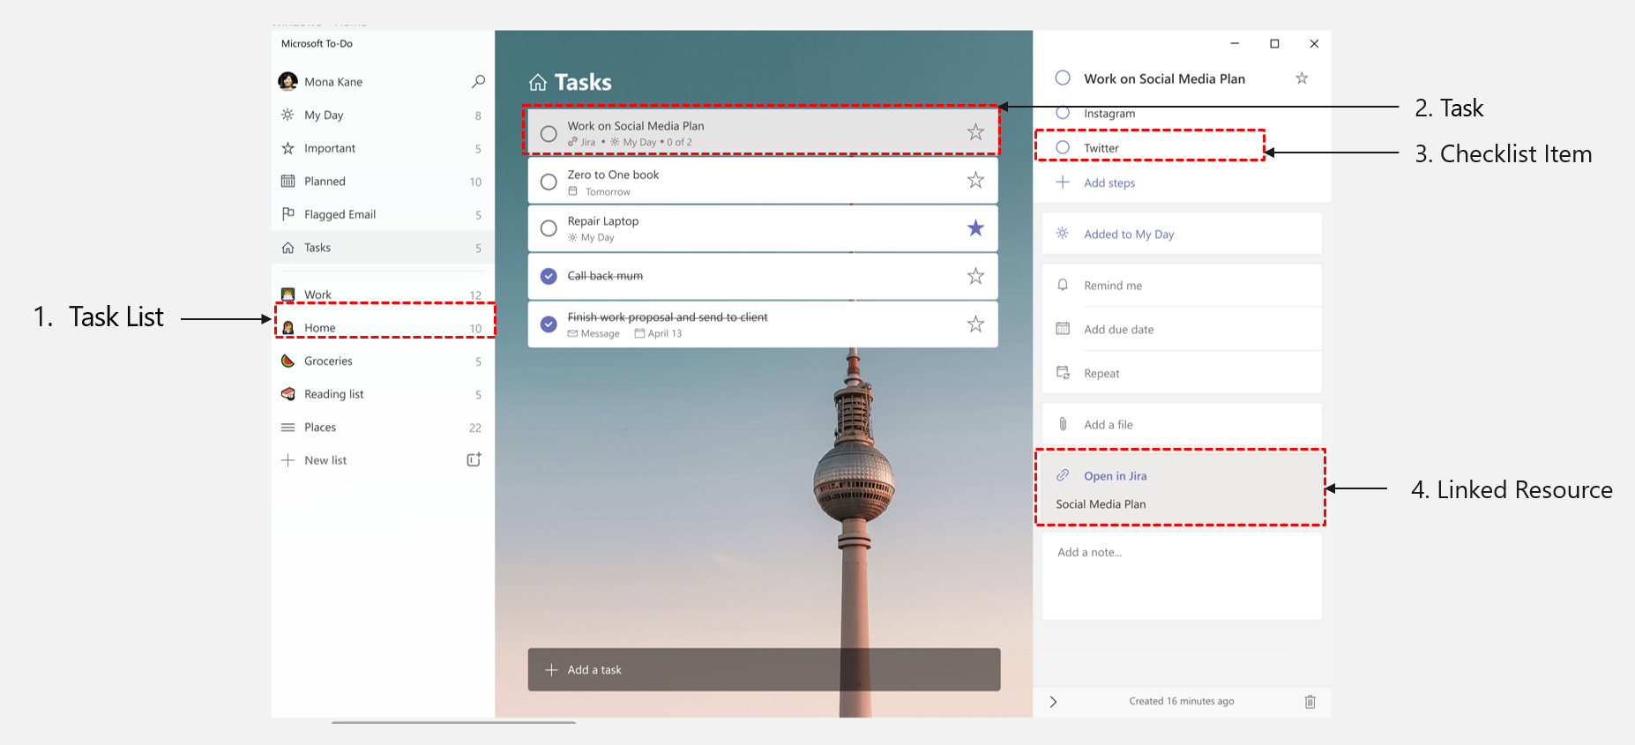1635x745 pixels.
Task: Mark Work on Social Media Plan important in detail pane
Action: [1302, 78]
